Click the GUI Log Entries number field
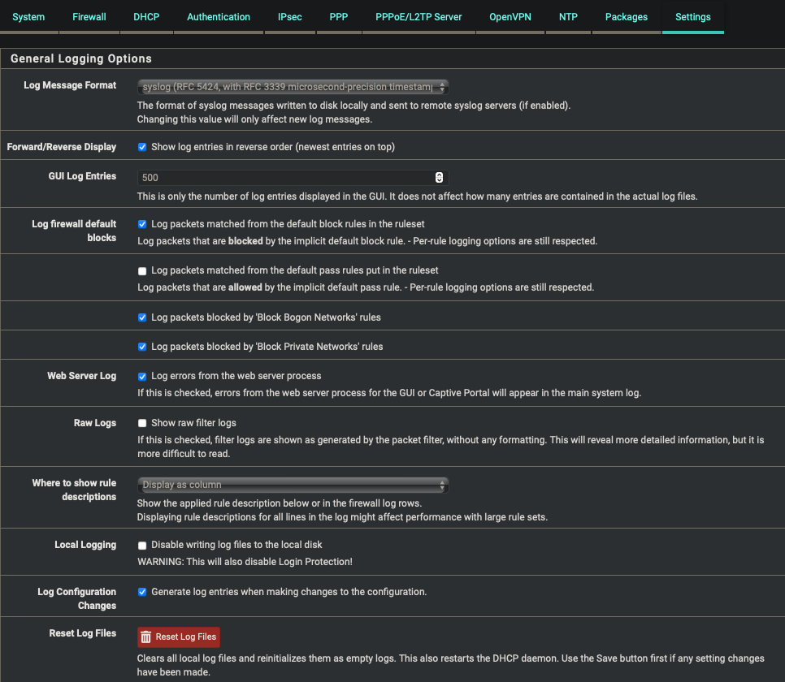The image size is (785, 682). tap(284, 178)
